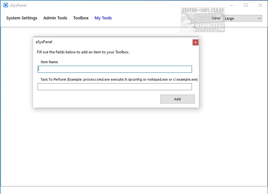Viewport: 268px width, 194px height.
Task: Close the main aSysPanel window
Action: point(260,5)
